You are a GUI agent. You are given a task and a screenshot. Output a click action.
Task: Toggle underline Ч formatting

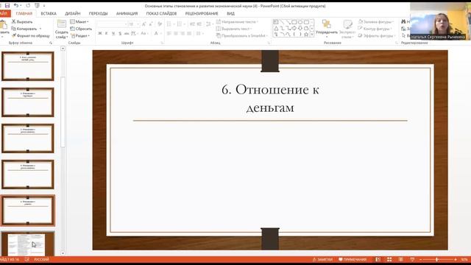[113, 33]
